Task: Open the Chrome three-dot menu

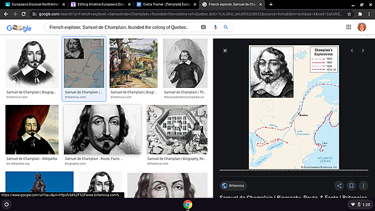Action: 369,14
